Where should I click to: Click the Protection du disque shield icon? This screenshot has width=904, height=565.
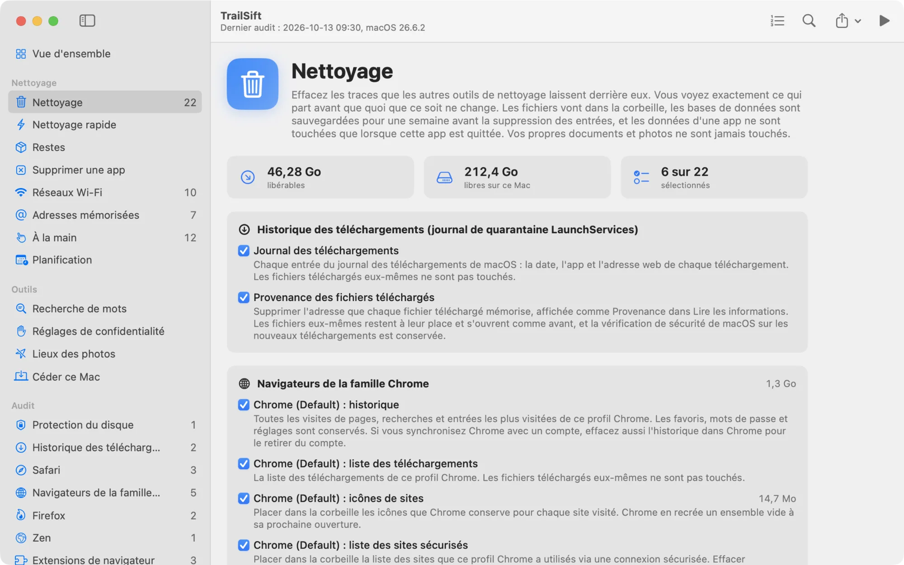pyautogui.click(x=21, y=425)
